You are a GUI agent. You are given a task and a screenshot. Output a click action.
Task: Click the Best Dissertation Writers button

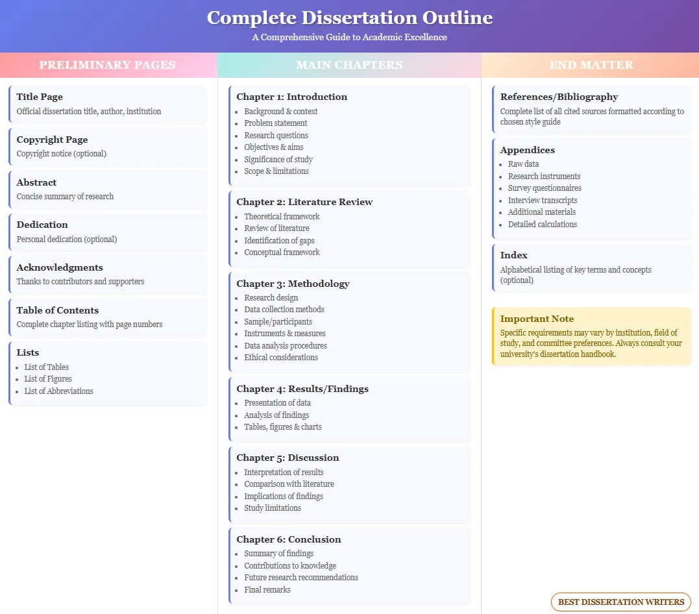[x=621, y=602]
